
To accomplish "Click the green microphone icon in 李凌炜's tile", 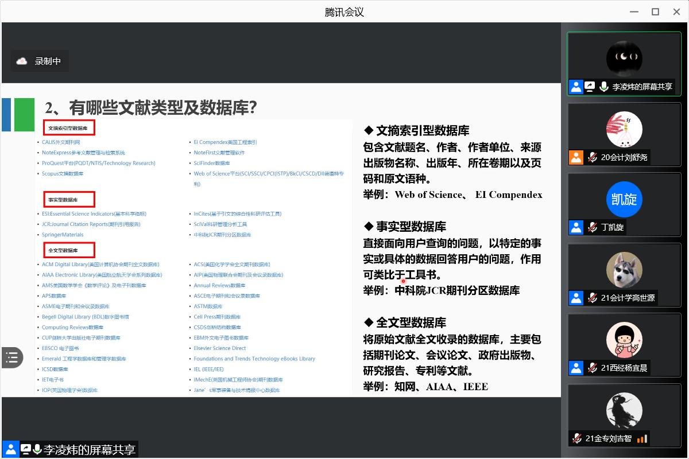I will pos(603,87).
